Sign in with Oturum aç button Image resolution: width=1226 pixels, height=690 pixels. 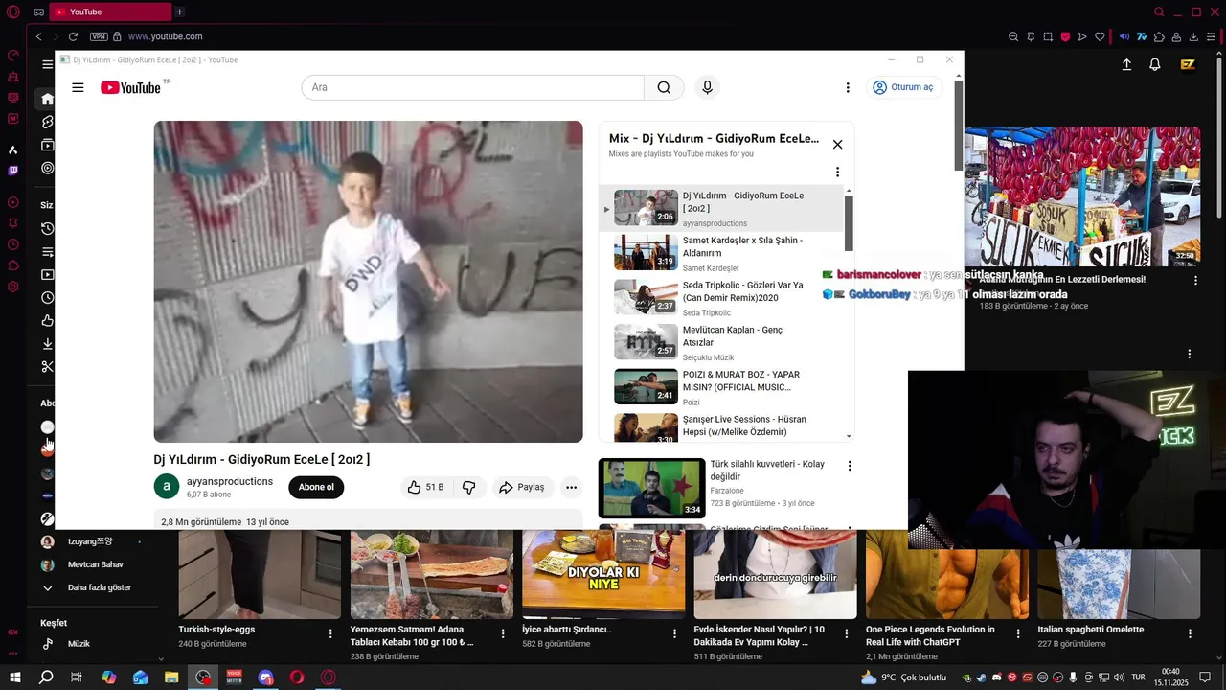[902, 87]
